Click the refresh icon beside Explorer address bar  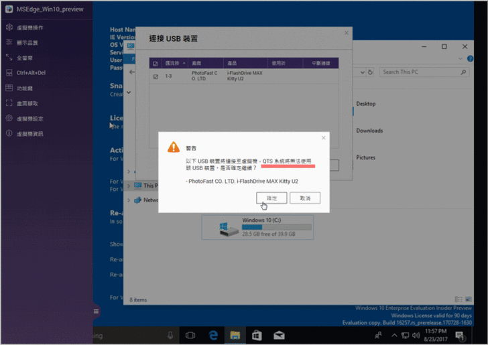pyautogui.click(x=370, y=72)
